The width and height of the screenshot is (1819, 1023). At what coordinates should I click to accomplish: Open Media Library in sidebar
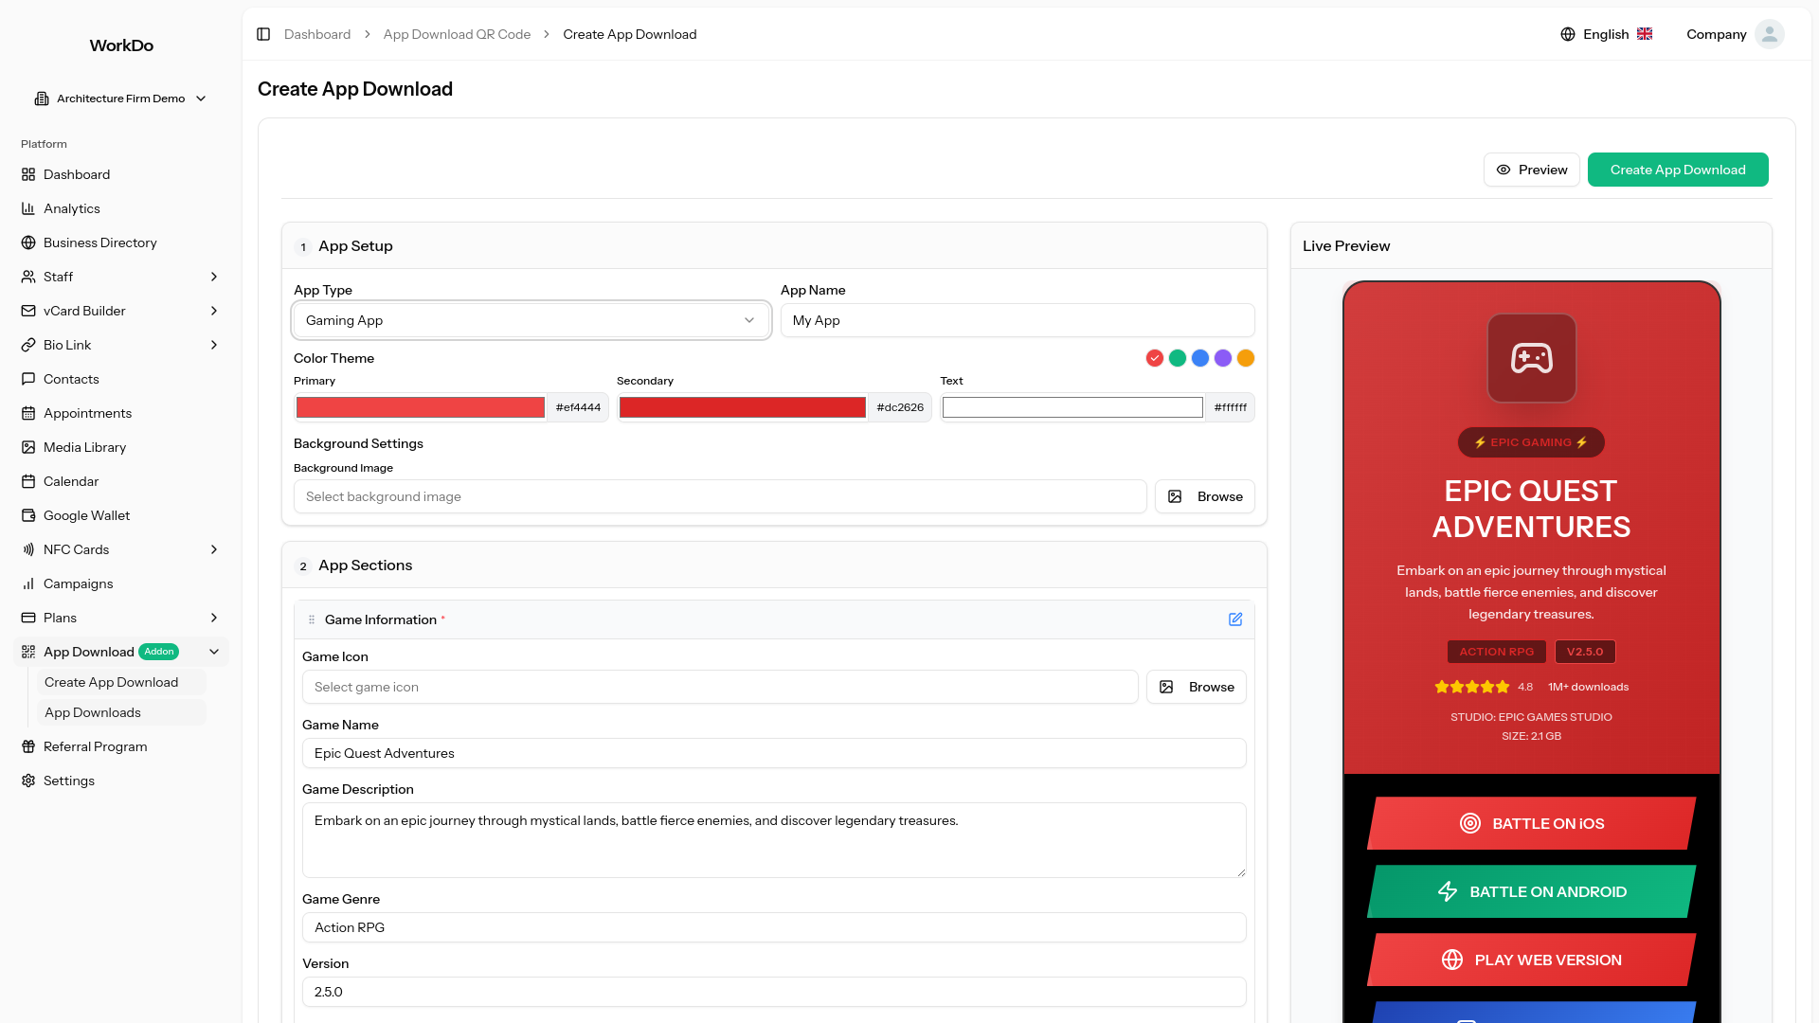tap(84, 447)
